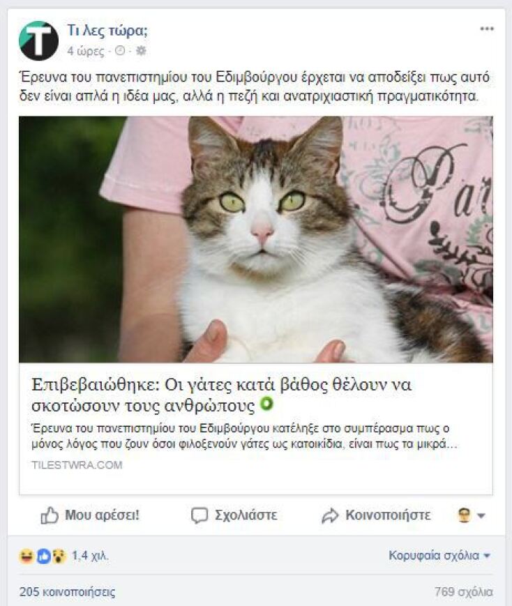Screen dimensions: 512x606
Task: Click the wow reaction emoji icon
Action: coord(59,556)
